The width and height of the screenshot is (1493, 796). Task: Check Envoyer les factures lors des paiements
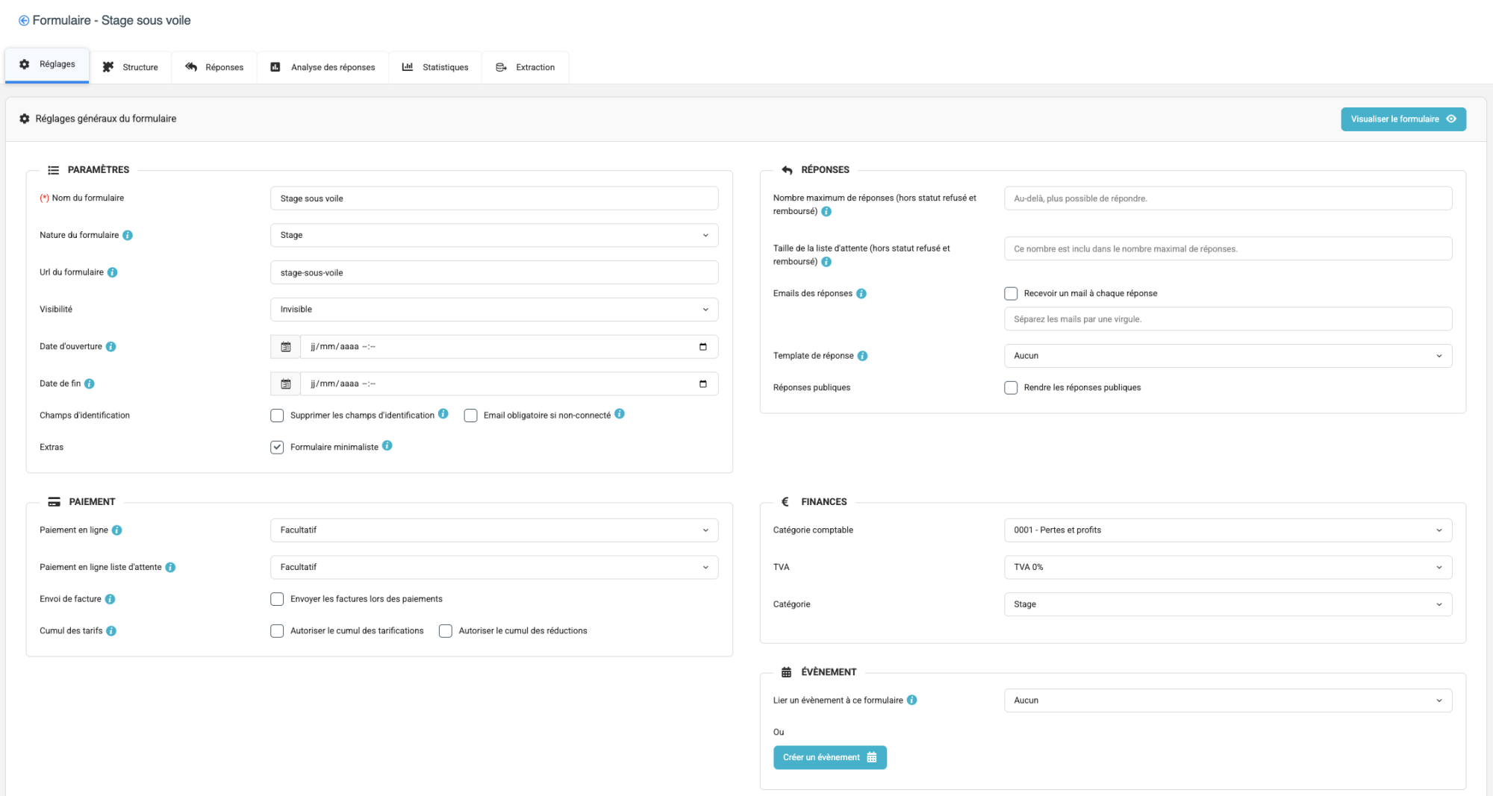tap(277, 599)
